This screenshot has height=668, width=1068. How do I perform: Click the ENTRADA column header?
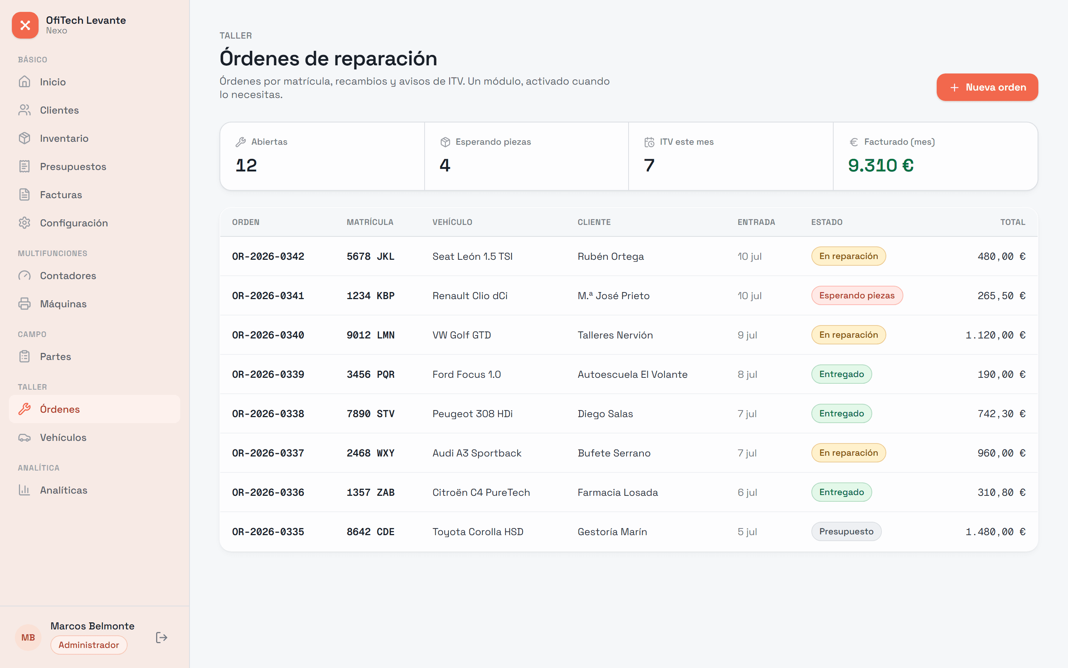pos(756,222)
